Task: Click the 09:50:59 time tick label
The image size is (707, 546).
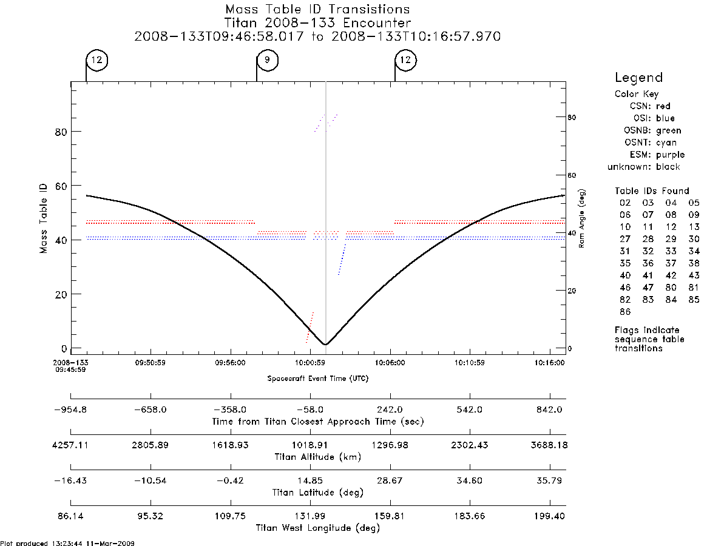Action: [150, 363]
